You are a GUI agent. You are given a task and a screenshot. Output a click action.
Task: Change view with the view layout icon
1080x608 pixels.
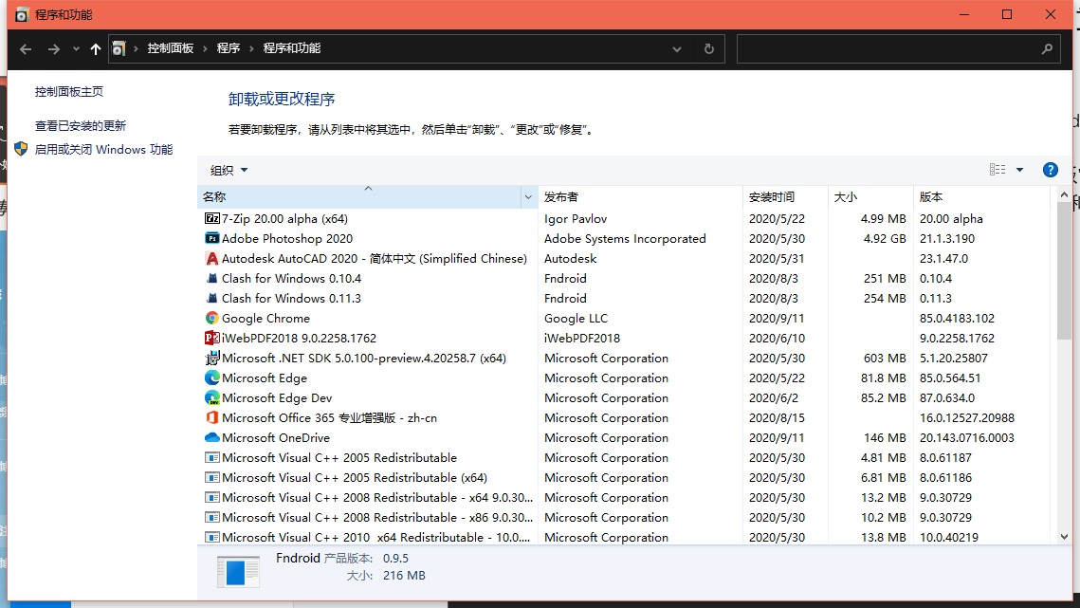998,170
